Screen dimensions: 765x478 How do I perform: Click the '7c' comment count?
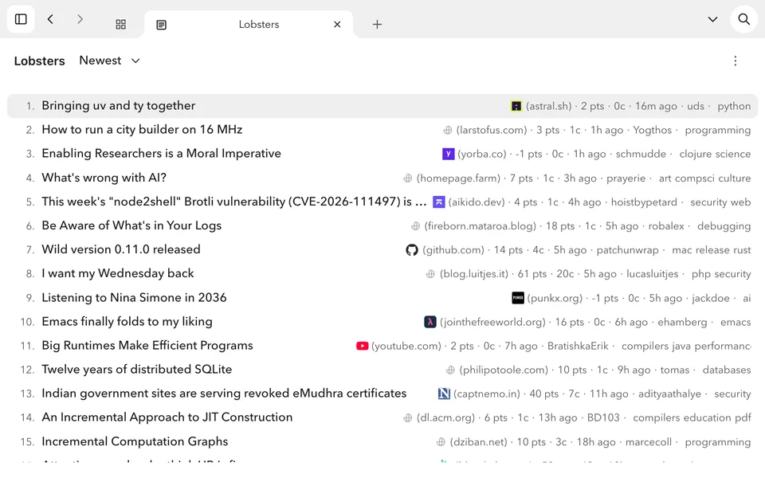click(x=575, y=394)
